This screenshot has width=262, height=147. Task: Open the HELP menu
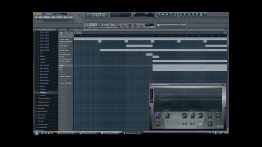point(71,18)
